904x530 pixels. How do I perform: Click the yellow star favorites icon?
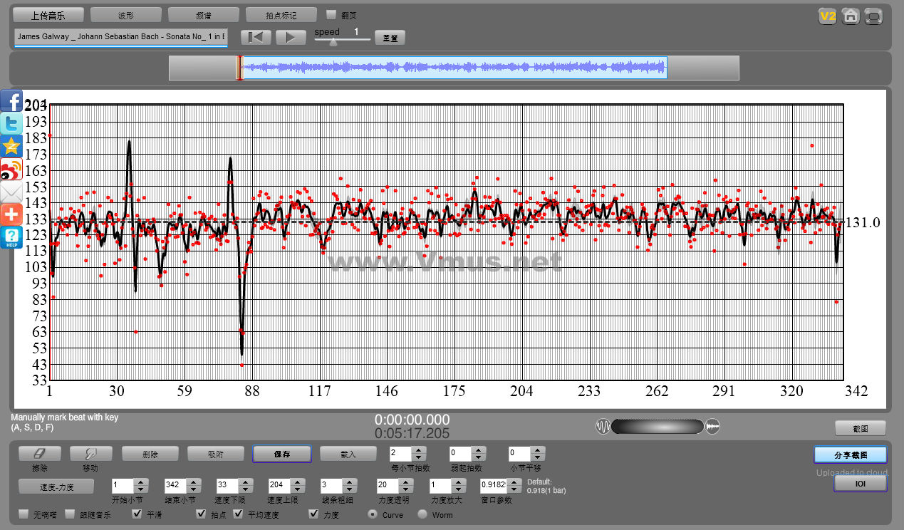[x=11, y=146]
